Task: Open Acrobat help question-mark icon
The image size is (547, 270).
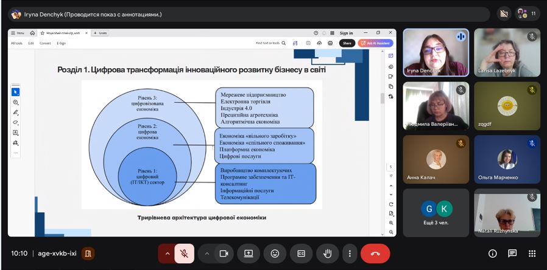Action: tap(316, 33)
